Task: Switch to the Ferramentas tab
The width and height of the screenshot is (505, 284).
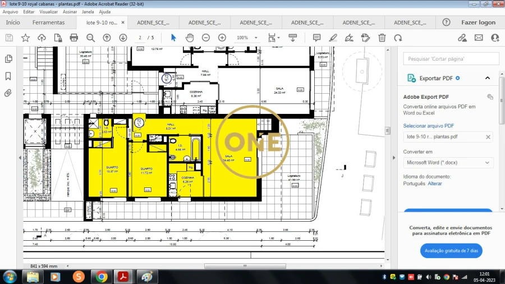Action: click(x=48, y=22)
